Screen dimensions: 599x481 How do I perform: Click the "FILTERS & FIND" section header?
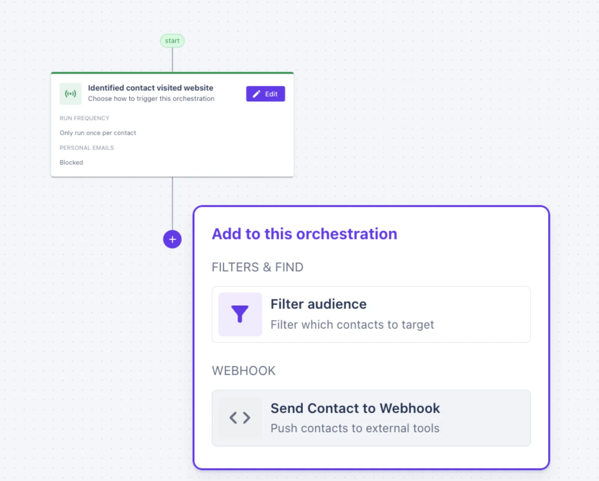tap(258, 267)
